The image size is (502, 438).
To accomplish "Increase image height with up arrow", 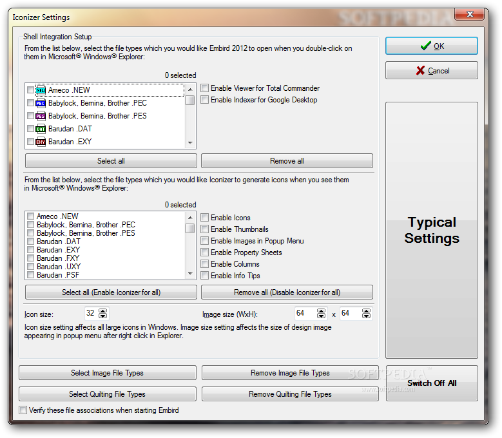I will click(x=366, y=311).
